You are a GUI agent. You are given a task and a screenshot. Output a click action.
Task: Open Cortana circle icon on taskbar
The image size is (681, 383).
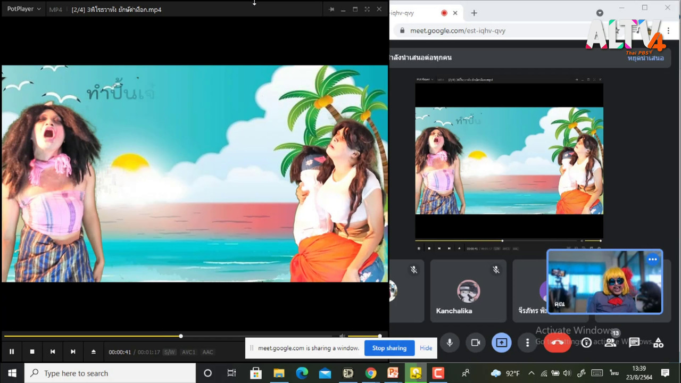[x=208, y=373]
